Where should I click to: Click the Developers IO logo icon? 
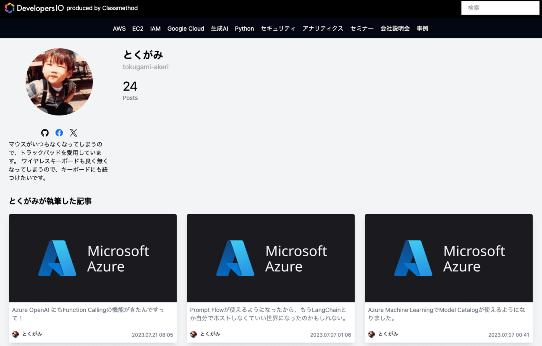pos(8,8)
